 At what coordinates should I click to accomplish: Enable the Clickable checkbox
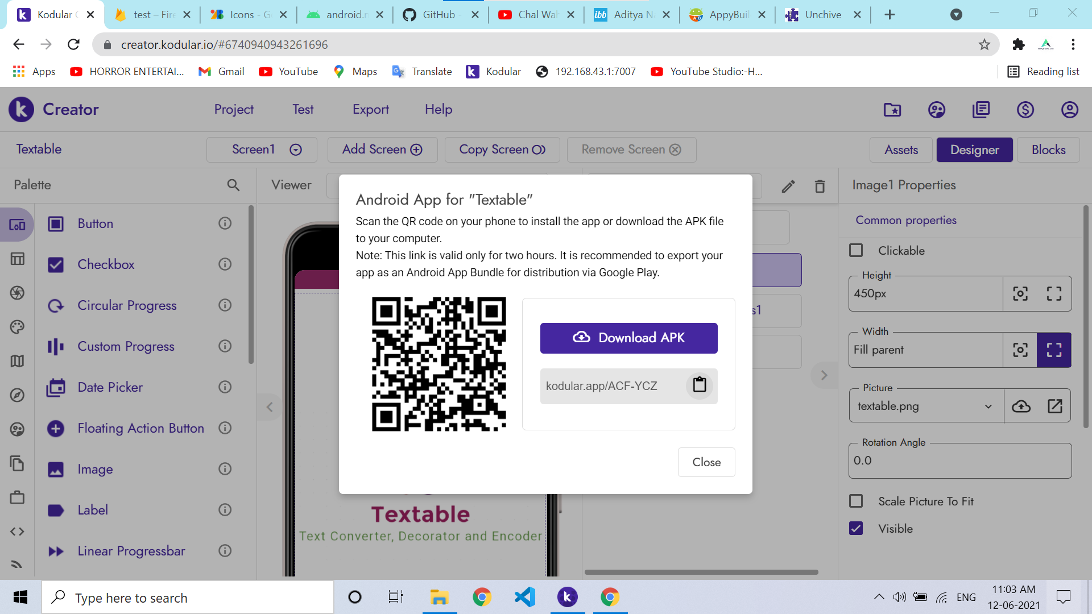pyautogui.click(x=856, y=251)
